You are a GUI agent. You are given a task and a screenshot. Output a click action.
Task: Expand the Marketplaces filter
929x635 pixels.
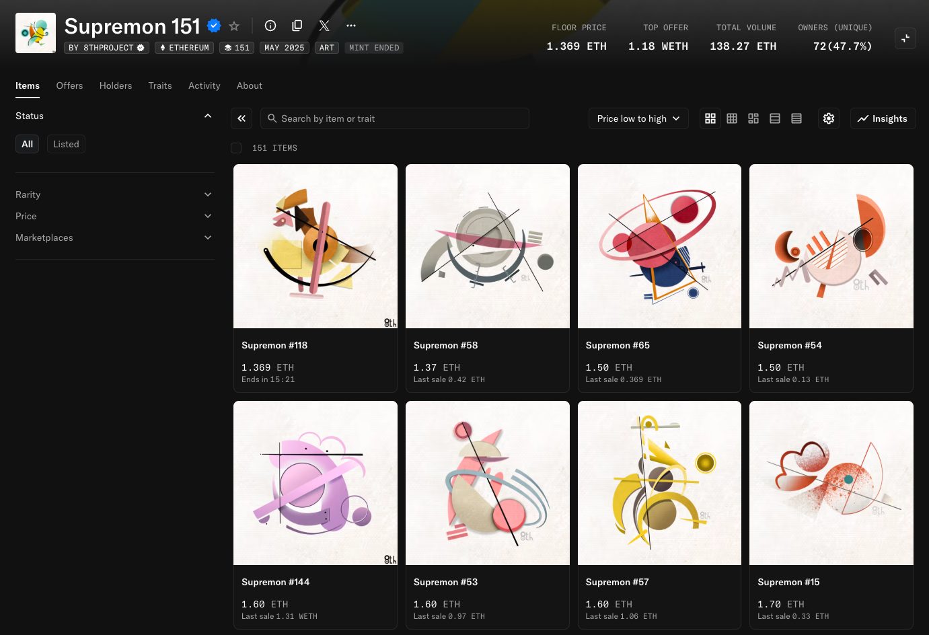pyautogui.click(x=114, y=237)
